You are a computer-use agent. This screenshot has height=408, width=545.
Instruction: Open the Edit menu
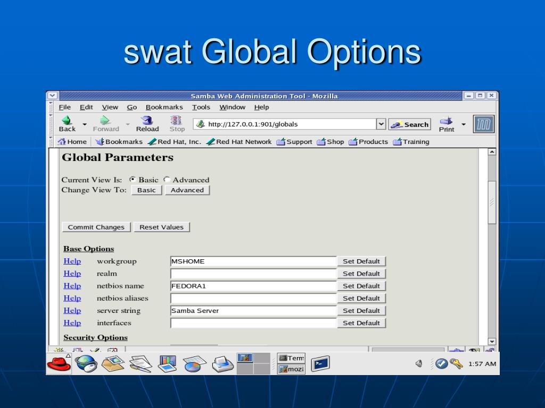click(86, 107)
